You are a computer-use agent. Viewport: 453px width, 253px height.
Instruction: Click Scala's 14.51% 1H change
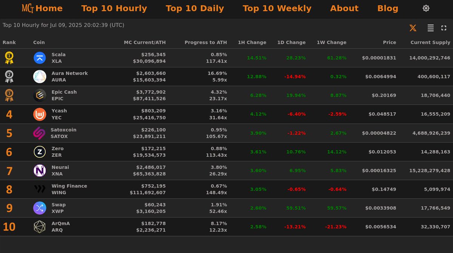[257, 58]
